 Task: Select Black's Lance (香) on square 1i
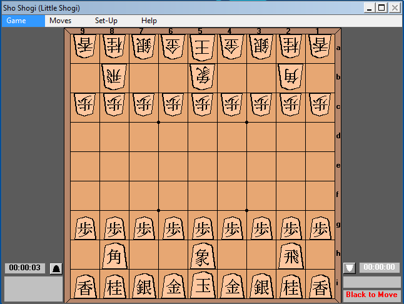pyautogui.click(x=320, y=286)
